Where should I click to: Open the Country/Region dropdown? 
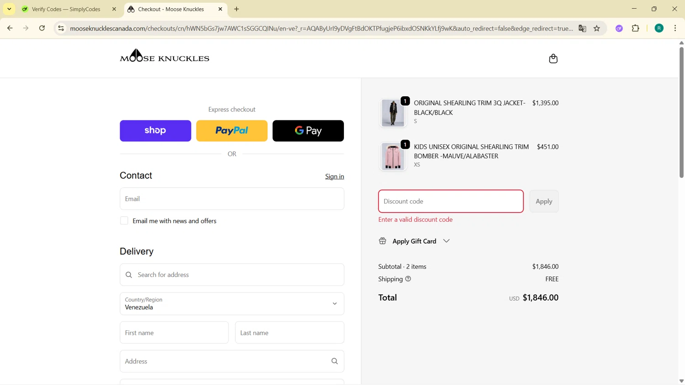tap(232, 304)
